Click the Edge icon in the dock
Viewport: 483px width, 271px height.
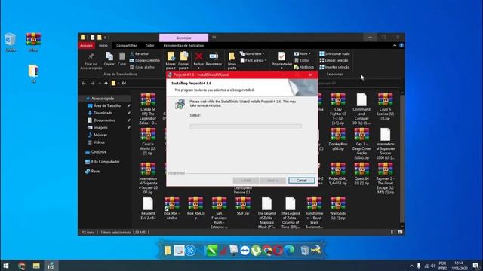click(289, 251)
